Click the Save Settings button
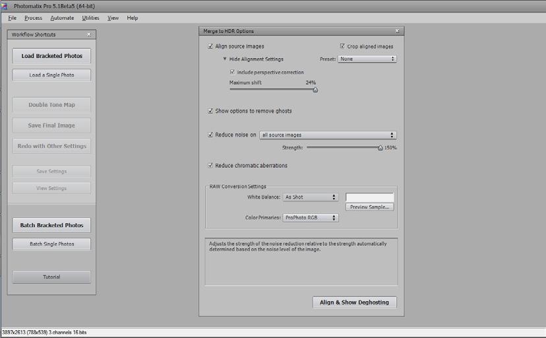The image size is (546, 338). (51, 172)
